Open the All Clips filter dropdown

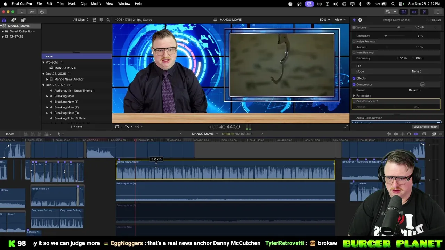[81, 20]
